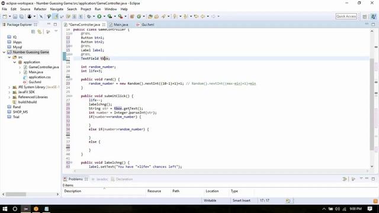The height and width of the screenshot is (213, 379).
Task: Click the Save All toolbar icon
Action: click(21, 17)
